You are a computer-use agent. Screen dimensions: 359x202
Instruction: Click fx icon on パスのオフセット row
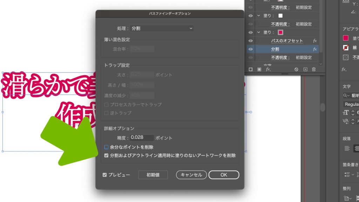(315, 41)
